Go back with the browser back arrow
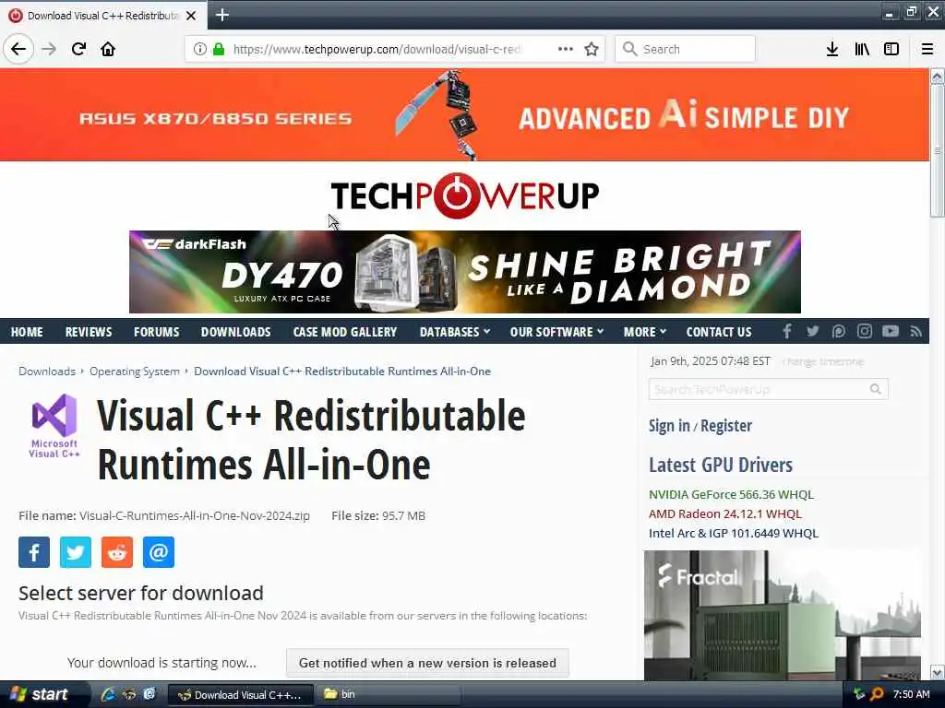Viewport: 945px width, 708px height. 18,49
